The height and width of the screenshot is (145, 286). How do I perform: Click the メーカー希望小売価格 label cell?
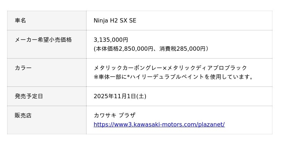pyautogui.click(x=43, y=40)
